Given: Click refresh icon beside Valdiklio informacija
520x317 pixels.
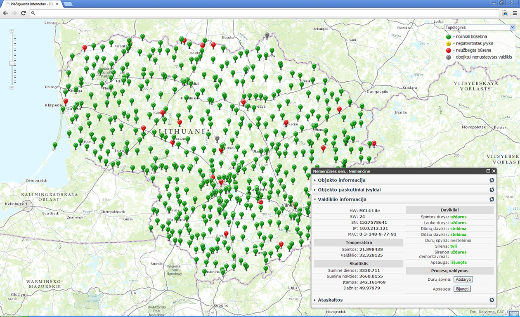Looking at the screenshot, I should [492, 199].
